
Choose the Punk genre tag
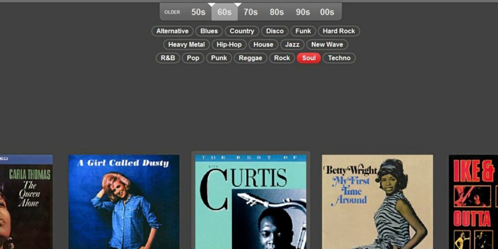[219, 58]
